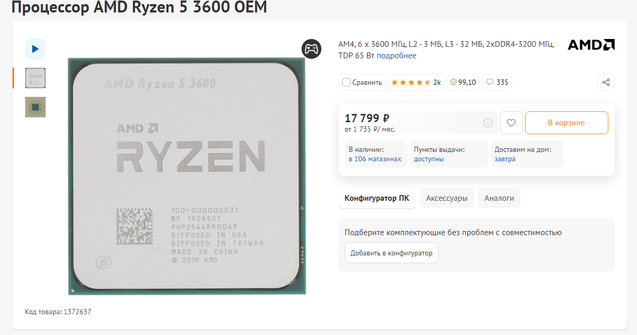Open the AMD brand logo
The height and width of the screenshot is (335, 637).
point(591,45)
